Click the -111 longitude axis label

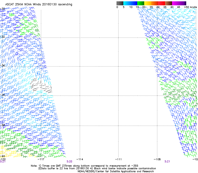pyautogui.click(x=119, y=159)
